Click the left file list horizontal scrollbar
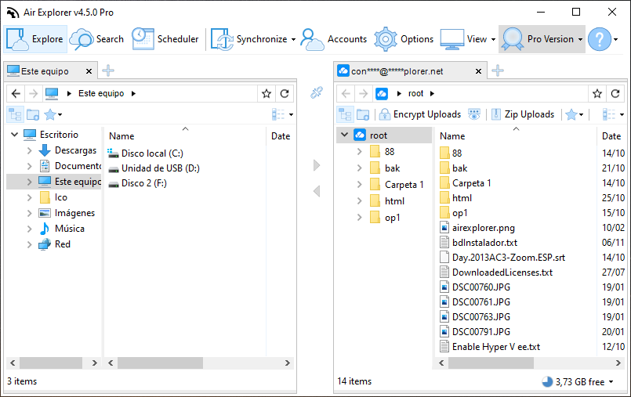The width and height of the screenshot is (631, 397). click(x=160, y=363)
